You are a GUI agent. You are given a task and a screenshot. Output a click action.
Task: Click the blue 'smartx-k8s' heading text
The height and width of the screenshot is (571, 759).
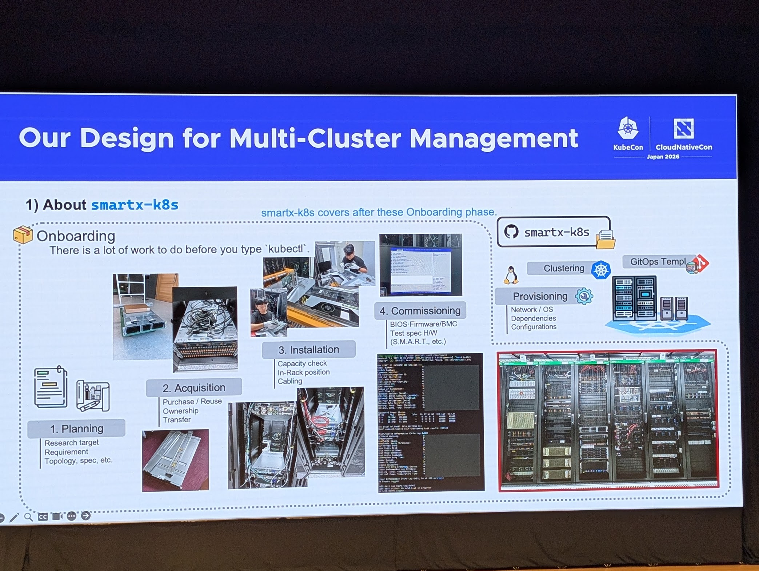(x=135, y=205)
